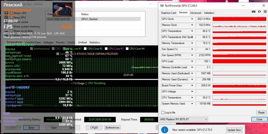Expand the GPU Clock sensor dropdown
Image resolution: width=268 pixels, height=134 pixels.
[192, 19]
